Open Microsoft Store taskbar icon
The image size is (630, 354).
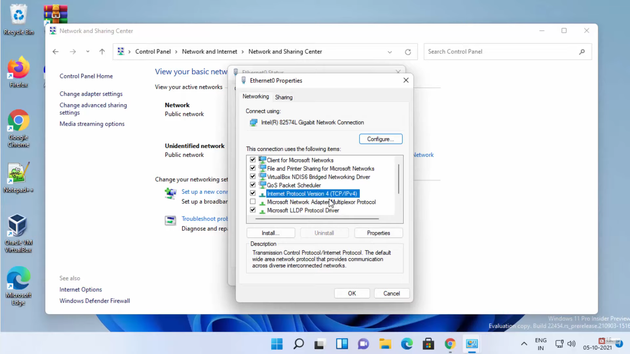(x=428, y=344)
